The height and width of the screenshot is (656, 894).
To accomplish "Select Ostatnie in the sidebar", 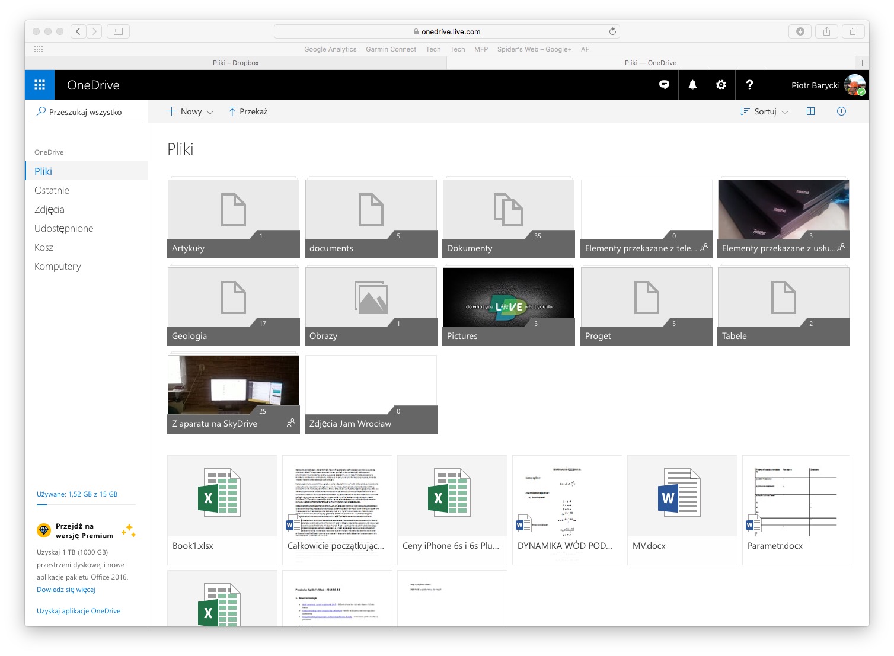I will (87, 190).
